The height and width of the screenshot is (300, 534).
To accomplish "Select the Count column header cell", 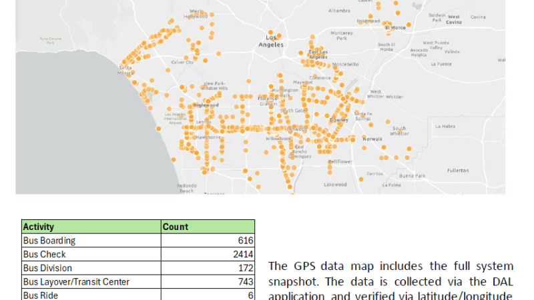I will point(208,227).
